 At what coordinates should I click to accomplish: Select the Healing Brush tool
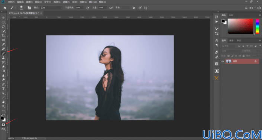(x=3, y=49)
